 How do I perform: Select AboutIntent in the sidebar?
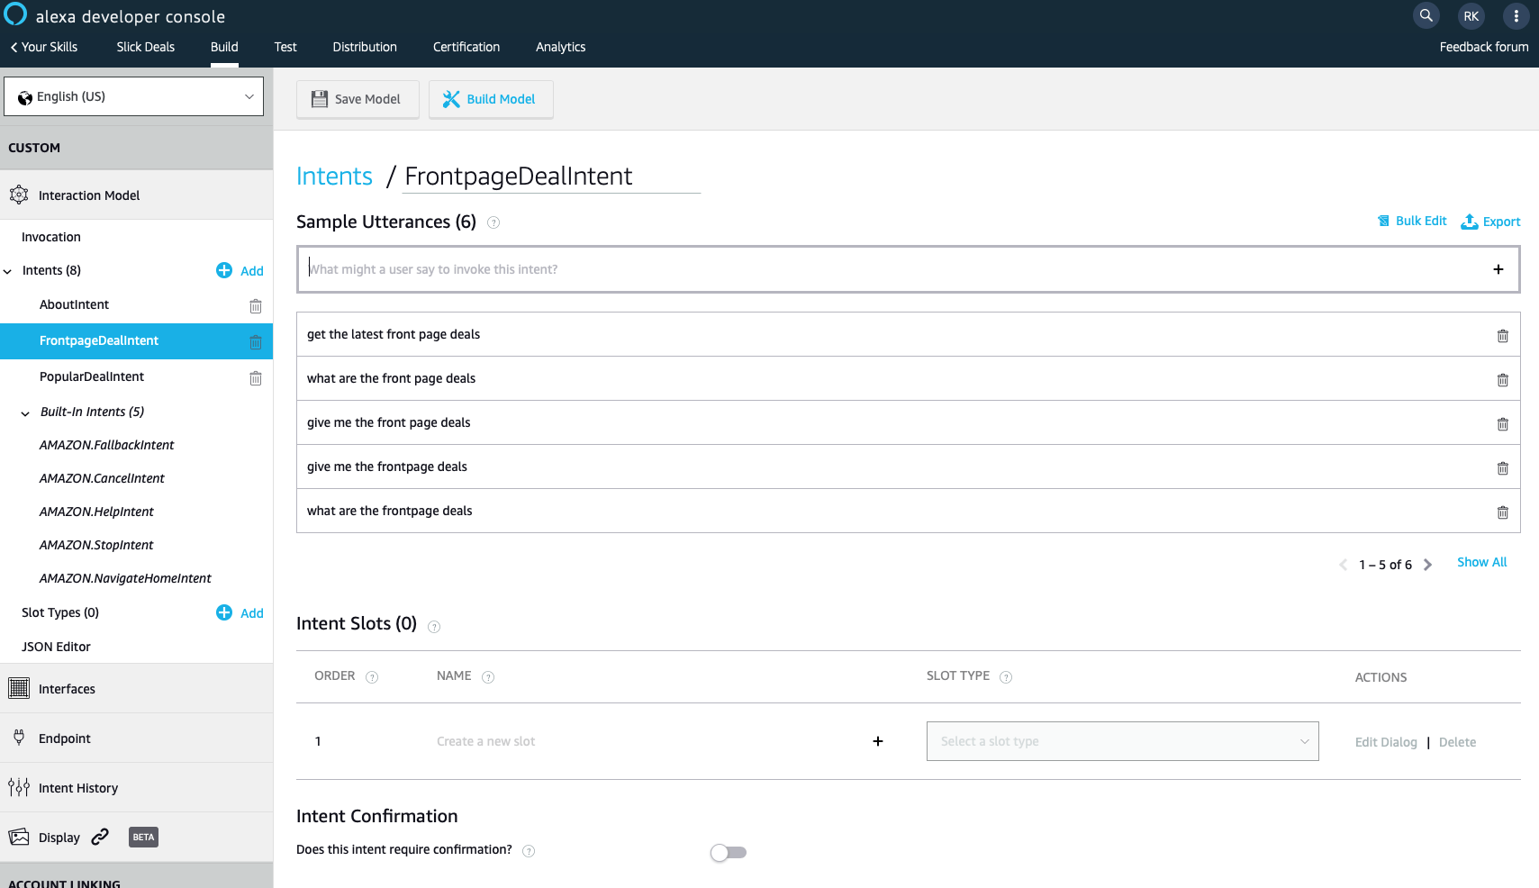click(74, 304)
